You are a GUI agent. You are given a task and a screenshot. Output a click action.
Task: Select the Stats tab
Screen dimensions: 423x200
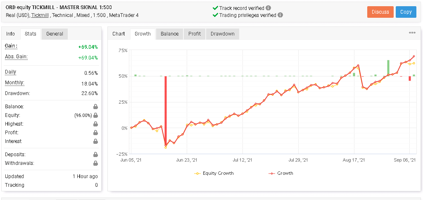31,34
